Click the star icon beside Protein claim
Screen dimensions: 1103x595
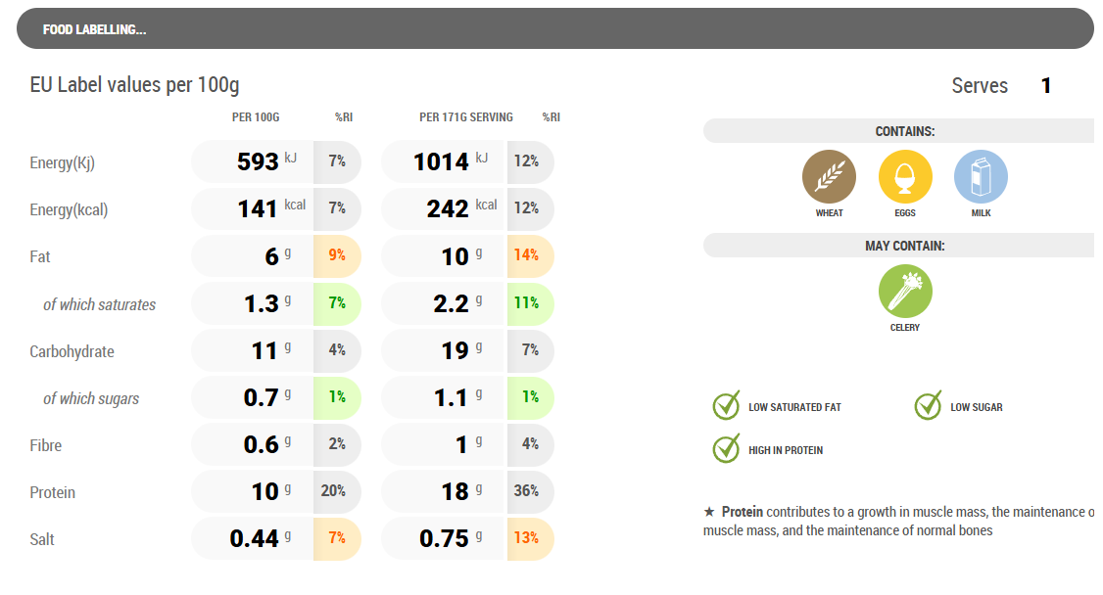click(709, 512)
